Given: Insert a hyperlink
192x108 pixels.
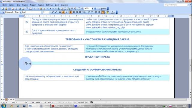Looking at the screenshot, I should click(x=59, y=9).
